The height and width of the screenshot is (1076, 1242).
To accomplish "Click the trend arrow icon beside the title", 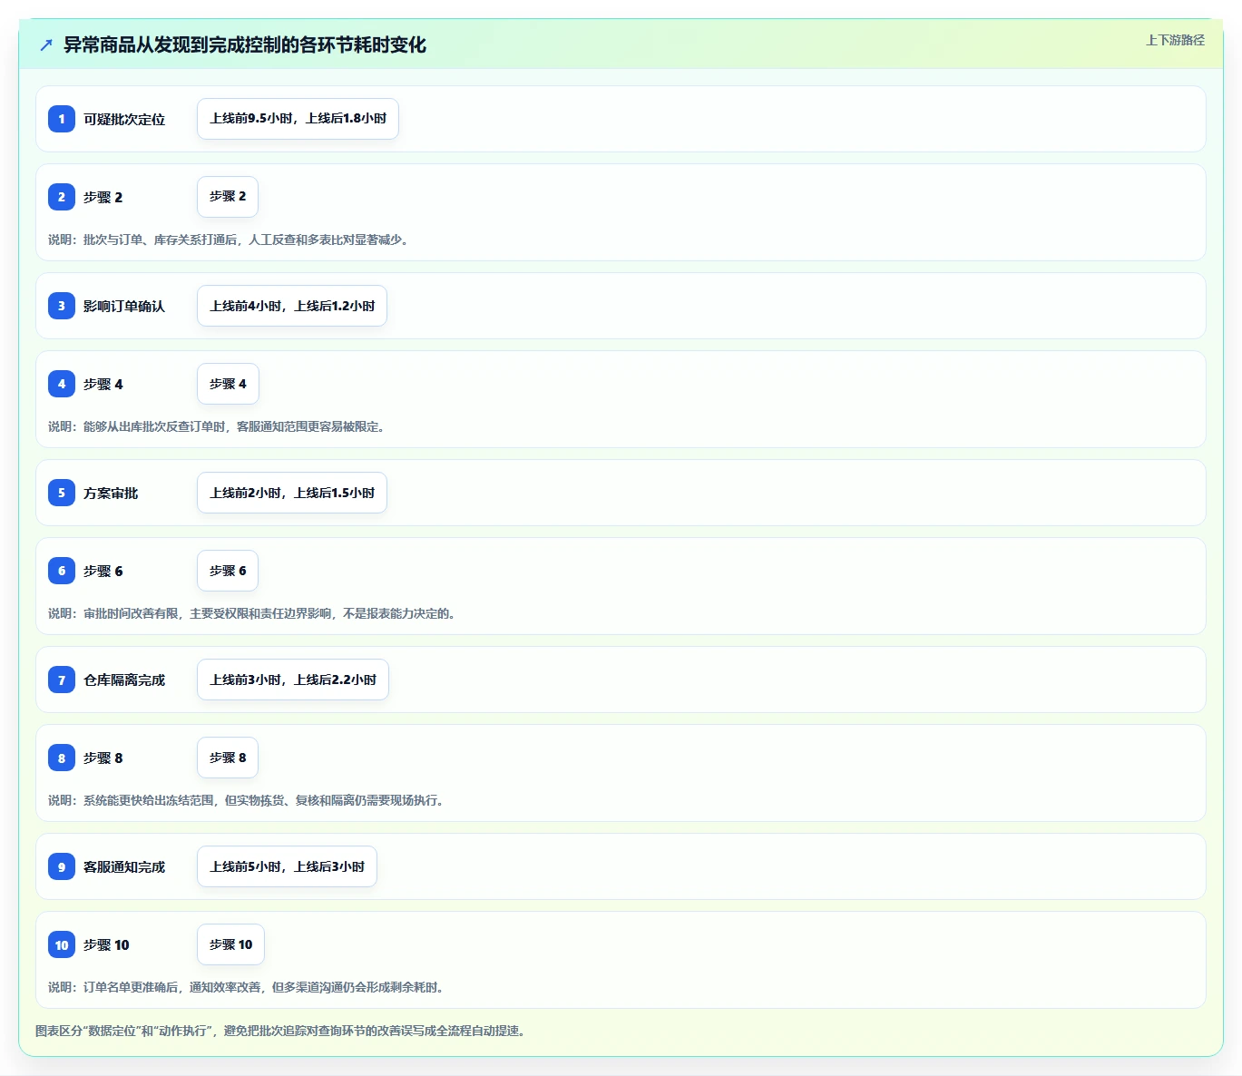I will 46,44.
